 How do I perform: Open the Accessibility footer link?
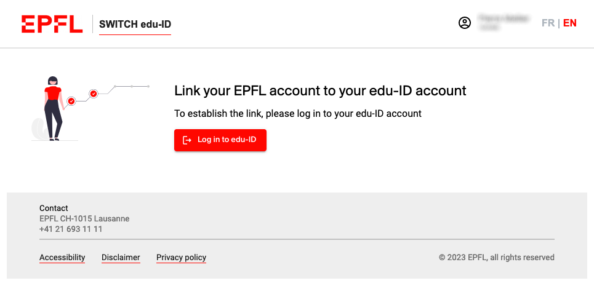point(62,258)
